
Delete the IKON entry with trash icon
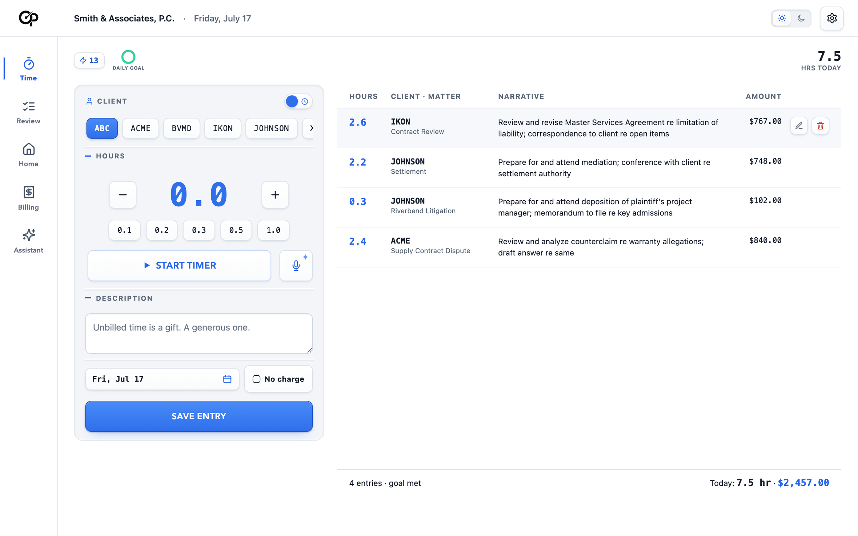[x=820, y=126]
